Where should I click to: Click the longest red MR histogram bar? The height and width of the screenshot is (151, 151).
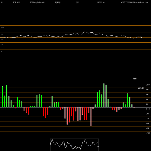(91, 117)
